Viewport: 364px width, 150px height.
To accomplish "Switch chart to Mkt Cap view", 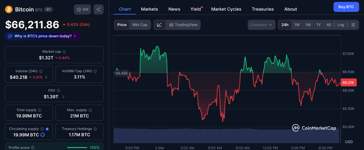I will (x=140, y=25).
